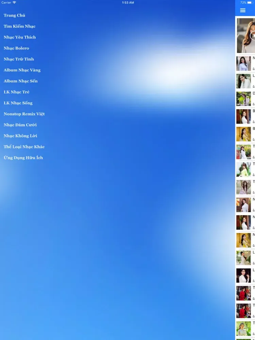Open Ứng Dụng Hữu Ích link

coord(23,157)
